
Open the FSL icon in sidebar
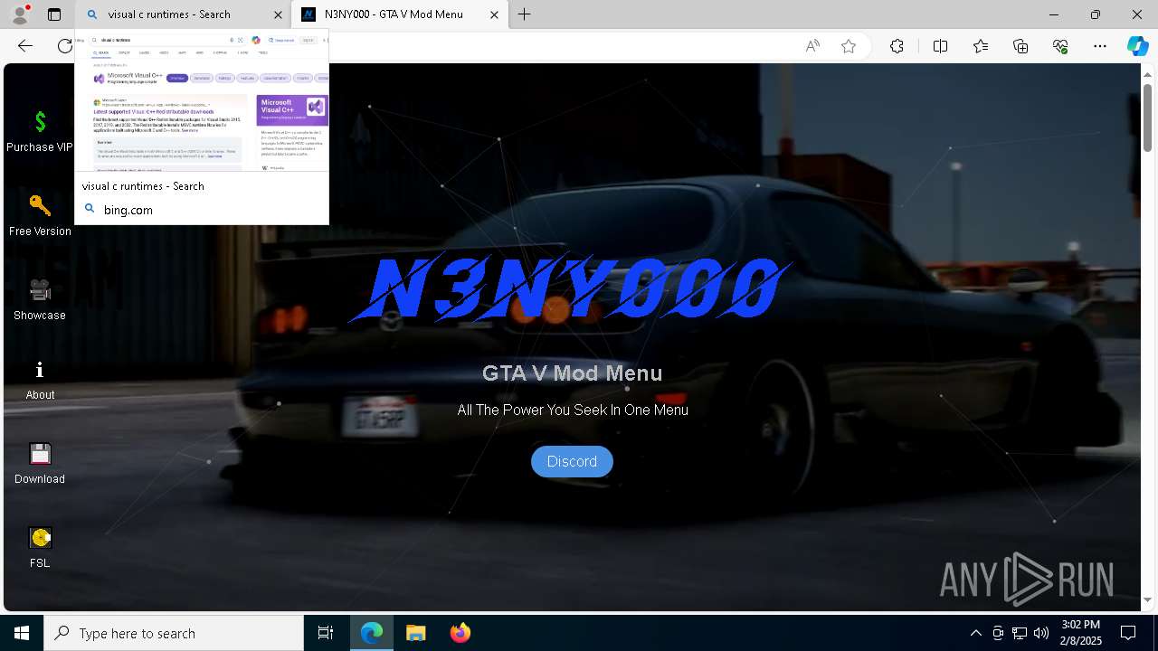point(40,538)
